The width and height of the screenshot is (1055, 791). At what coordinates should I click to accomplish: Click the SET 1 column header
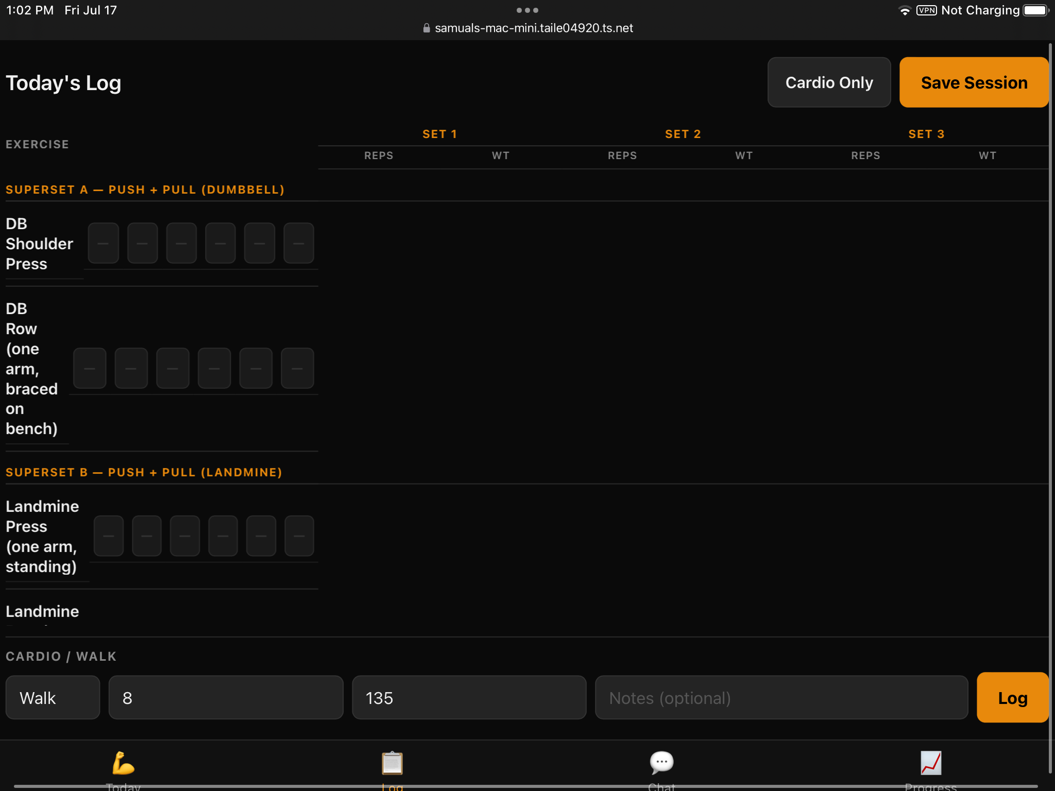[440, 134]
